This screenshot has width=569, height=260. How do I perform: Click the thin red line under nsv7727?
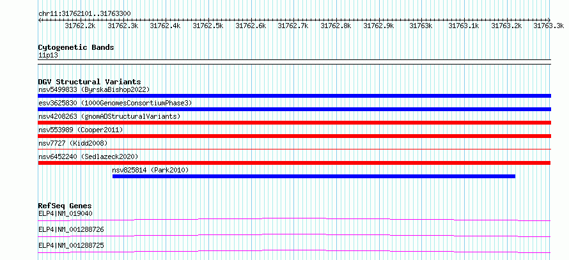295,149
